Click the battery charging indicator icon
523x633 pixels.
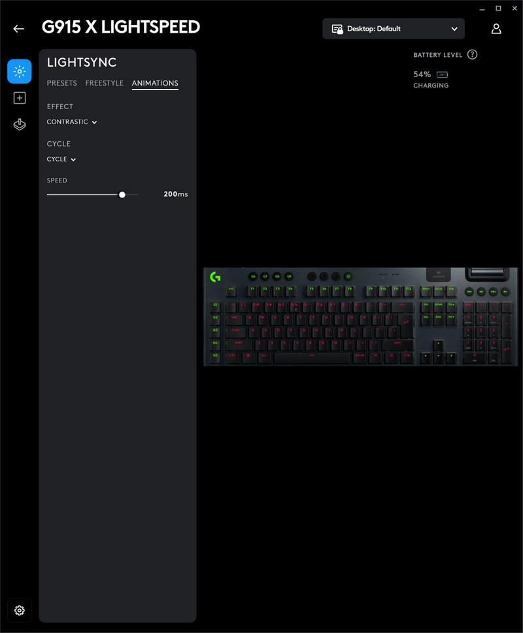[x=442, y=75]
